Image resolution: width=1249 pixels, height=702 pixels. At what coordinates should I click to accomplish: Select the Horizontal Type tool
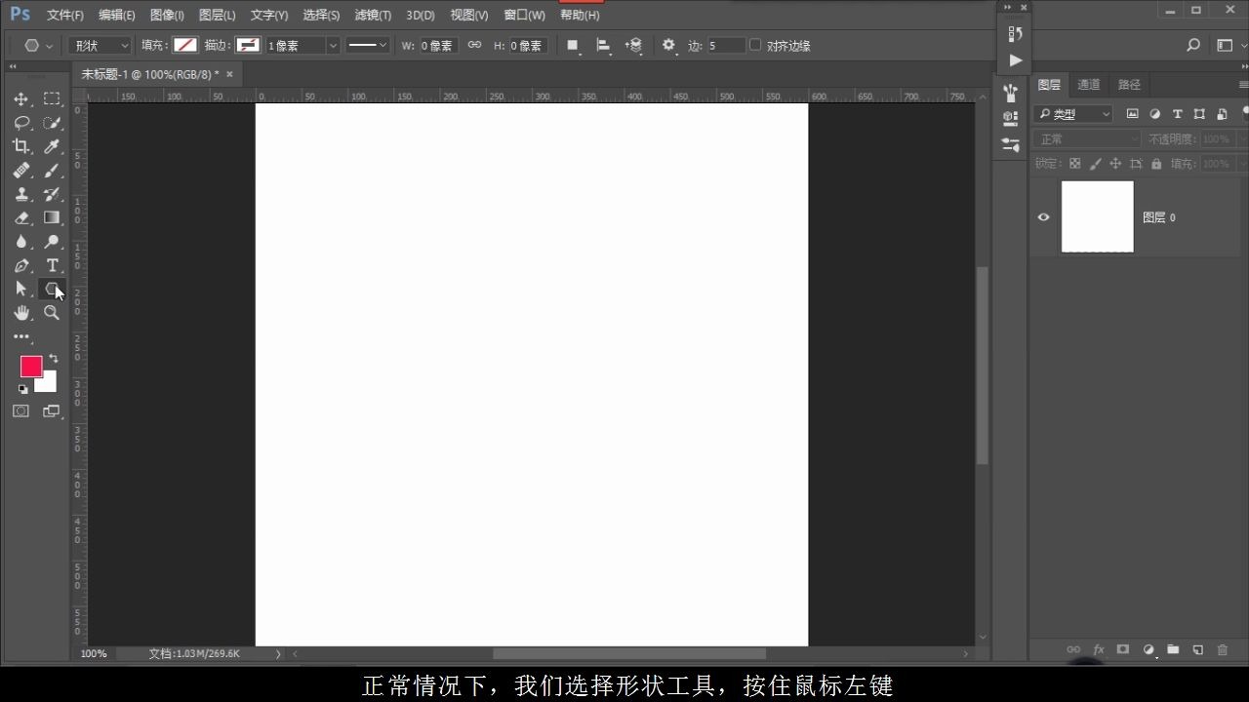52,265
